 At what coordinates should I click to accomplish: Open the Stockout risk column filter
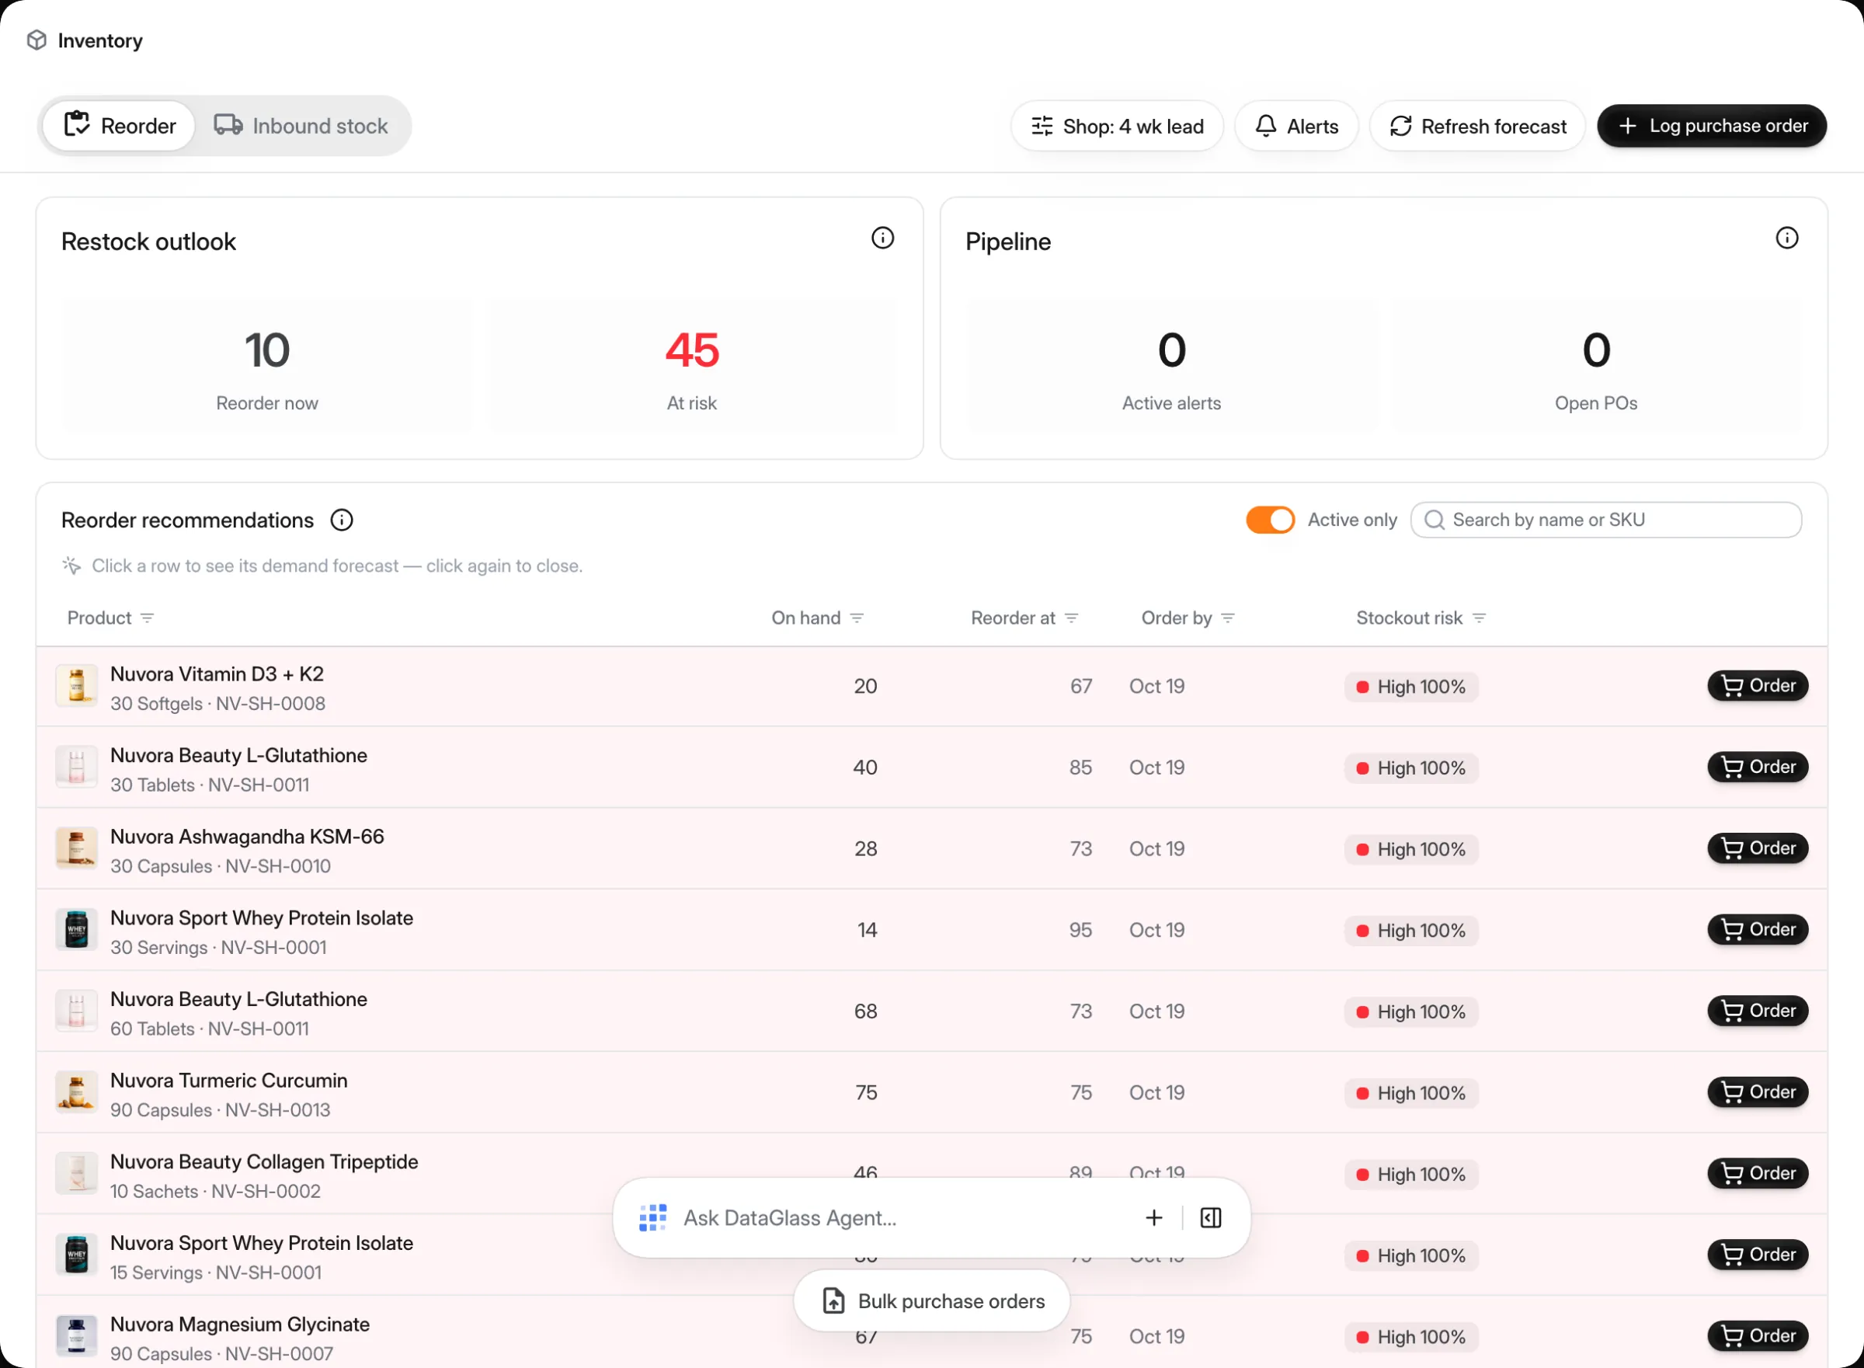pos(1479,618)
